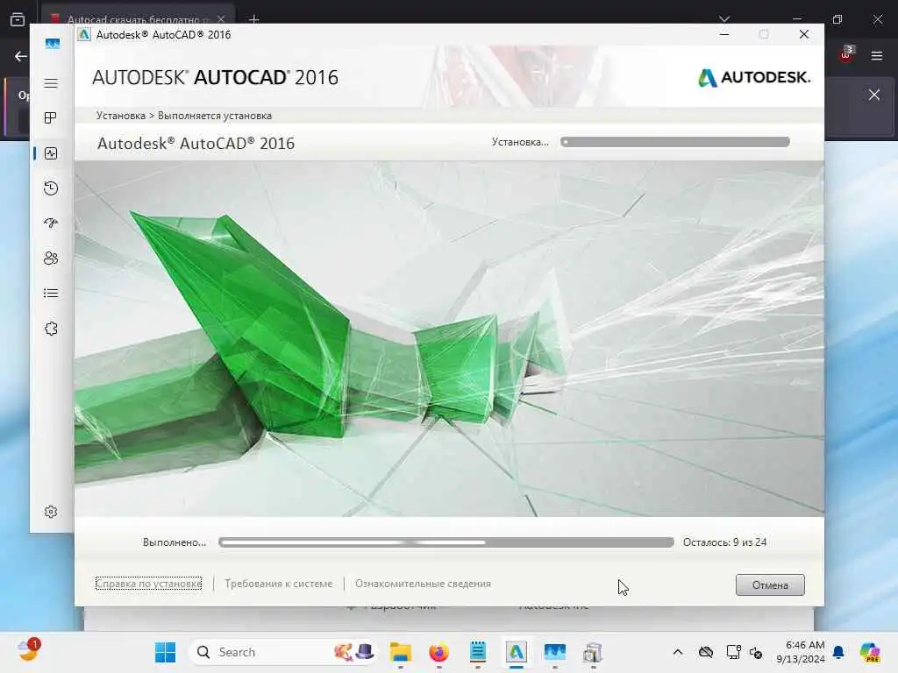Open new tab in Firefox
The width and height of the screenshot is (898, 673).
[254, 19]
